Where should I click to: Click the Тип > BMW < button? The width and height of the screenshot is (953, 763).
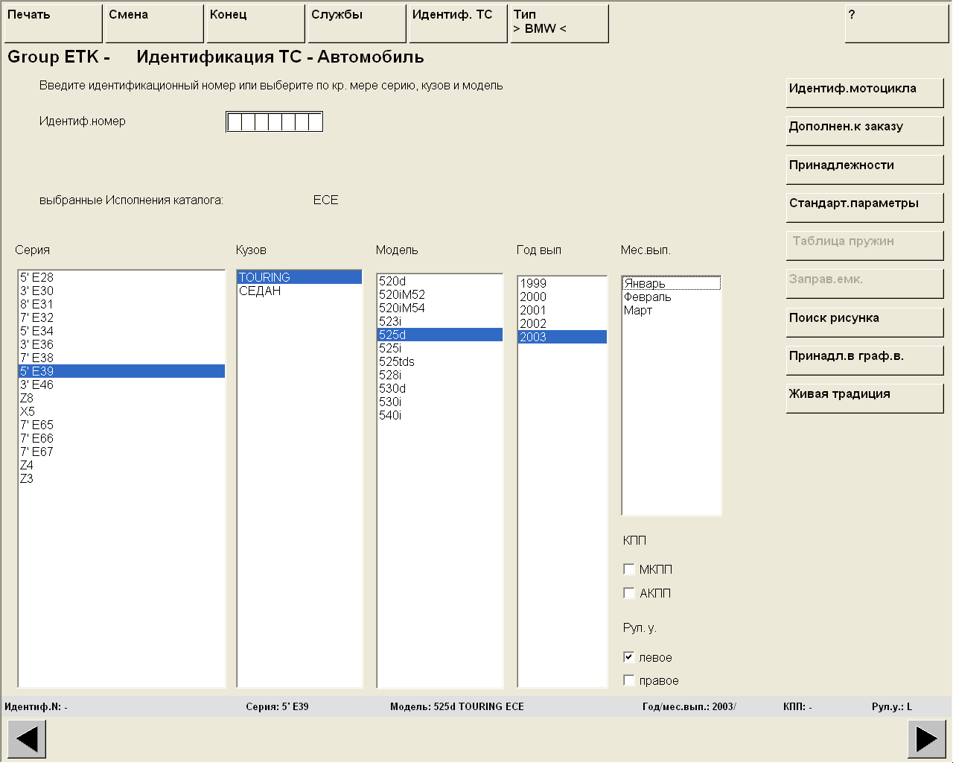[x=560, y=24]
